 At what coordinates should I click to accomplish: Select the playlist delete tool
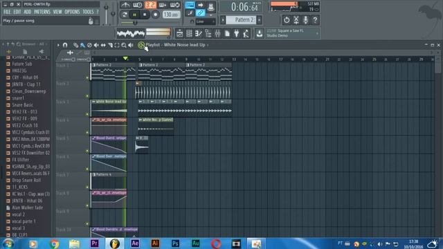[89, 45]
